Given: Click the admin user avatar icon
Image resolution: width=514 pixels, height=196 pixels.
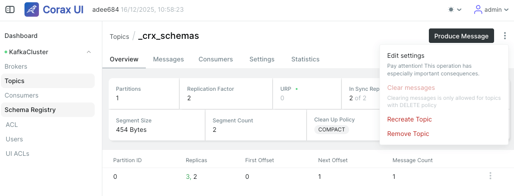Looking at the screenshot, I should coord(478,10).
